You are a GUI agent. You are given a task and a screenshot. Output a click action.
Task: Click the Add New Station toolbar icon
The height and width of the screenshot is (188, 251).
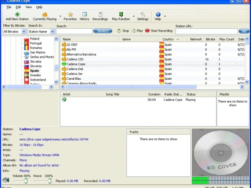click(17, 14)
